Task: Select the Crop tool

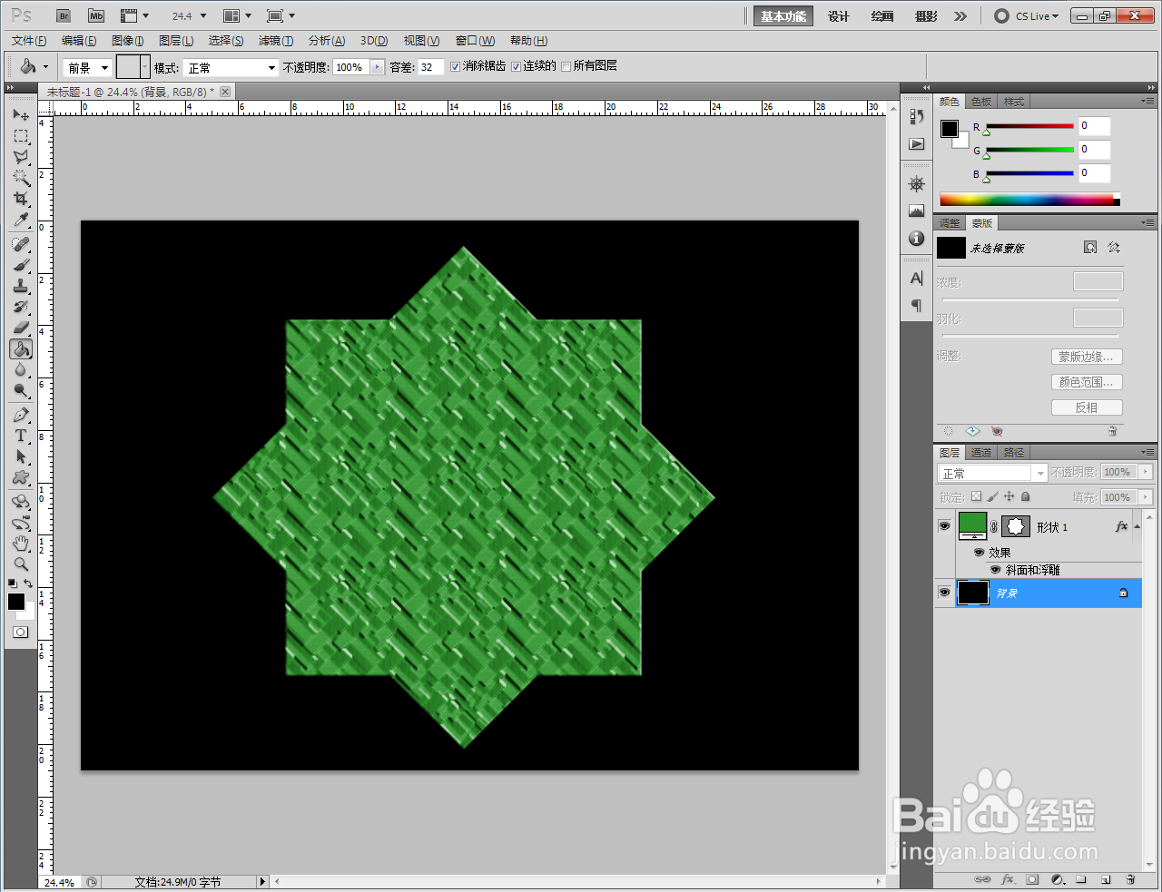Action: pos(21,199)
